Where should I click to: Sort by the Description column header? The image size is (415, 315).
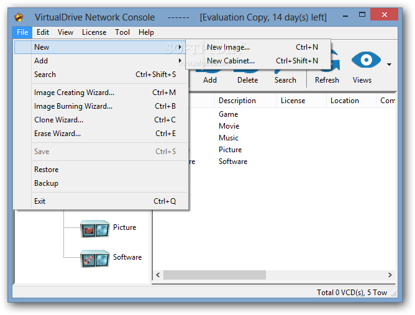click(x=245, y=101)
